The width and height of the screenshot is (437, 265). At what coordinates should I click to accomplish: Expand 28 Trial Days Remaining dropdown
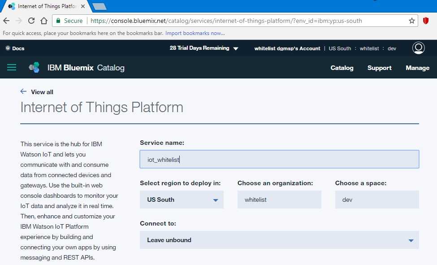204,48
